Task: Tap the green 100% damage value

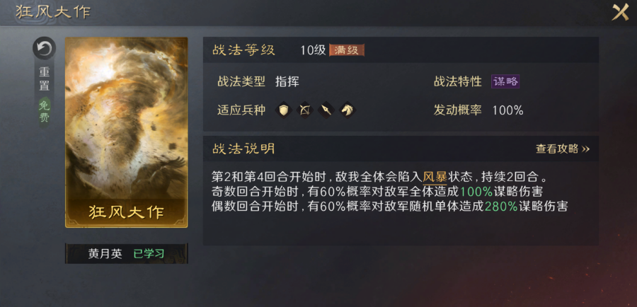Action: click(x=476, y=191)
